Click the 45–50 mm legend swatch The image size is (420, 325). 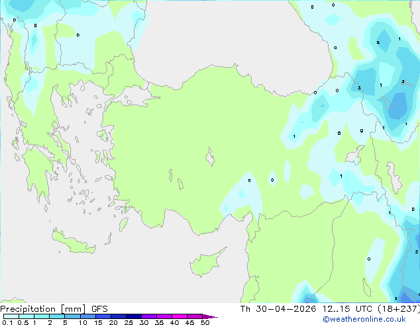coord(195,316)
